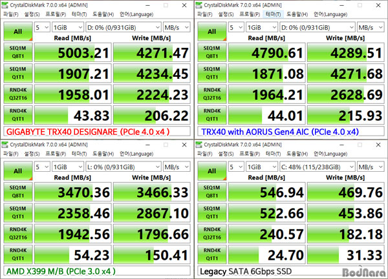Click the 4234.45 write result
The height and width of the screenshot is (279, 388).
(x=152, y=73)
